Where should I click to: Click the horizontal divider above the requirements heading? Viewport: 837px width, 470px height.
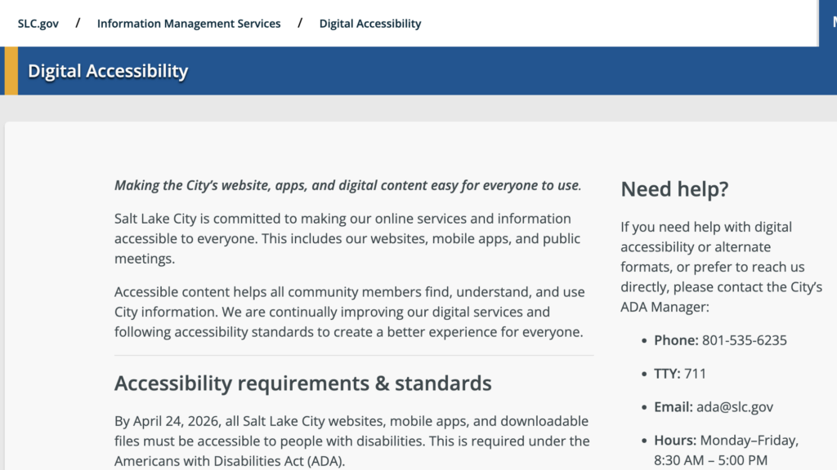click(x=354, y=356)
